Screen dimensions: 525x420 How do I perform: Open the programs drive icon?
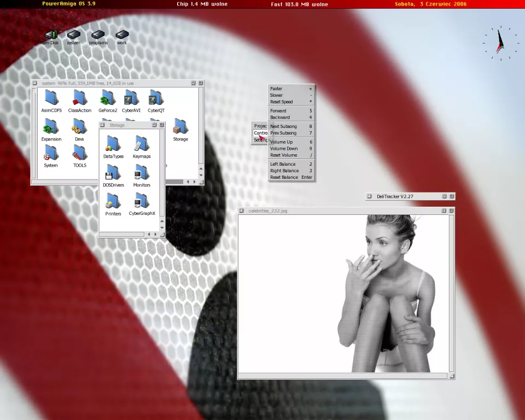pyautogui.click(x=98, y=36)
